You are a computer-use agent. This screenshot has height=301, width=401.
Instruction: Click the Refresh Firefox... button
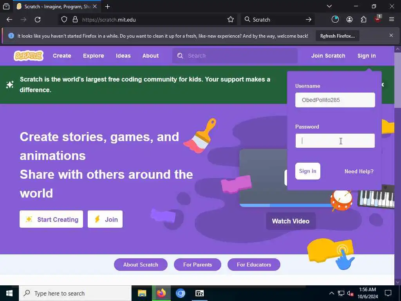337,36
